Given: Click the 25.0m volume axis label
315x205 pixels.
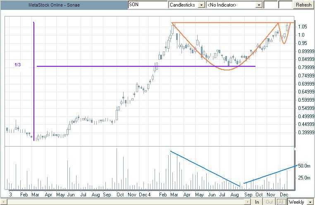Looking at the screenshot, I should point(304,177).
